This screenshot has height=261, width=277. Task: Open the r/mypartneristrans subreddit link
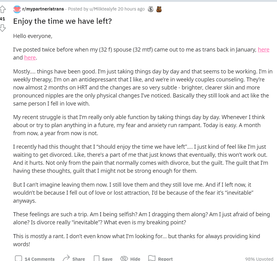(43, 9)
